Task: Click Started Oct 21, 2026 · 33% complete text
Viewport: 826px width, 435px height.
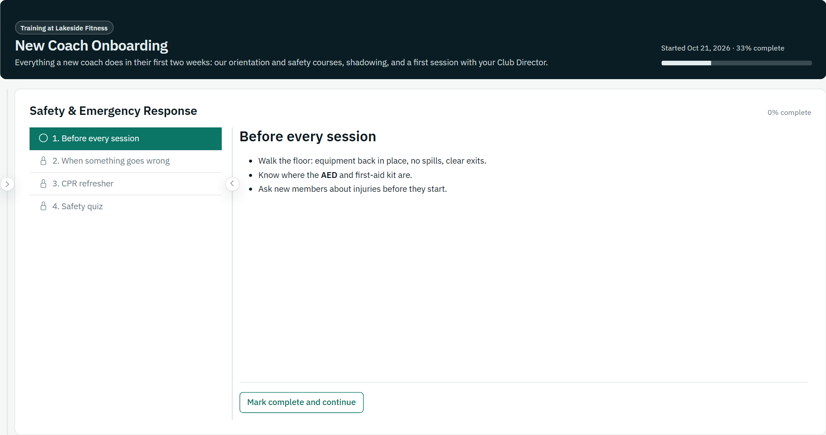Action: [723, 48]
